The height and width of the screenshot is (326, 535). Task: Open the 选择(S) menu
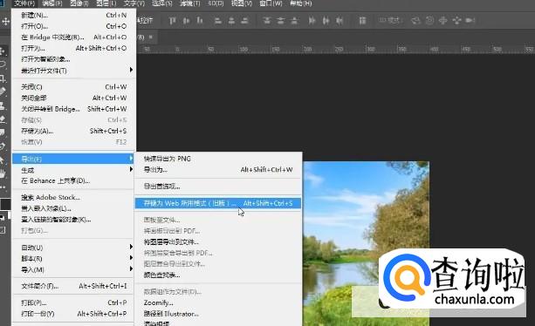coord(162,3)
